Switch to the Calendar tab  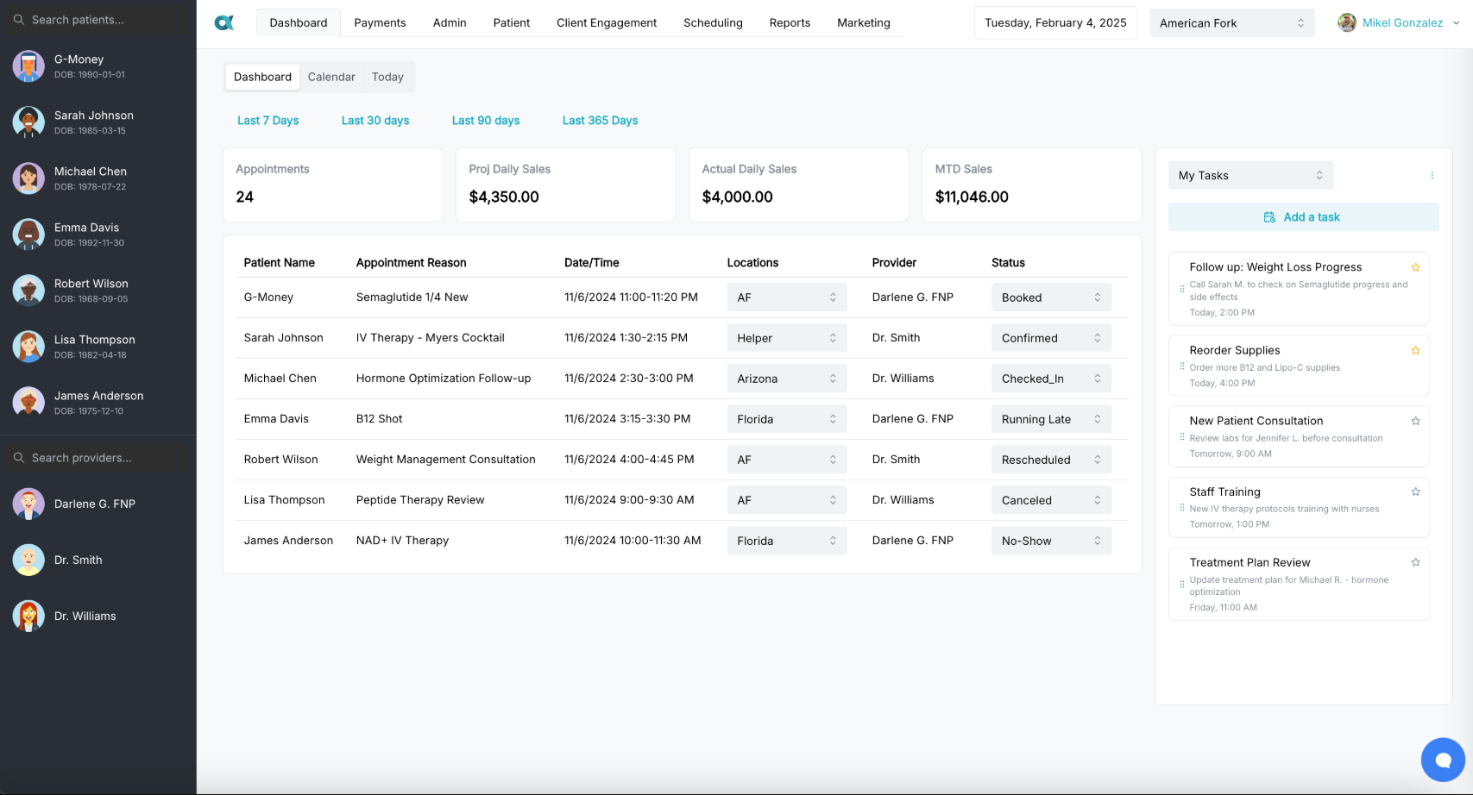(331, 77)
